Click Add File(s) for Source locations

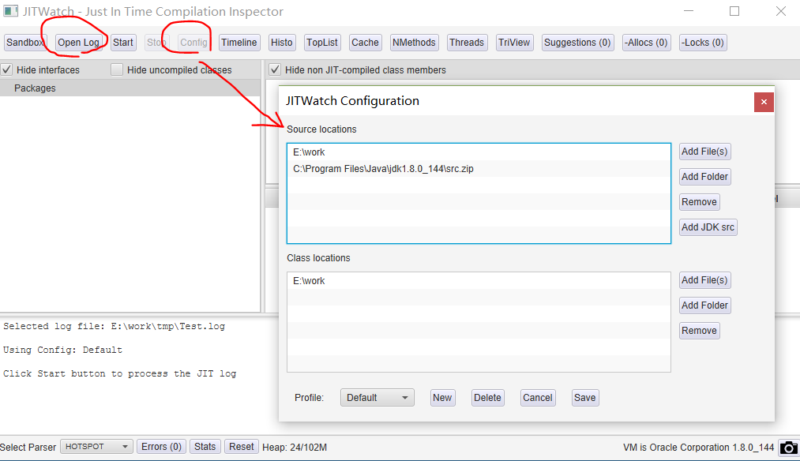pyautogui.click(x=704, y=152)
